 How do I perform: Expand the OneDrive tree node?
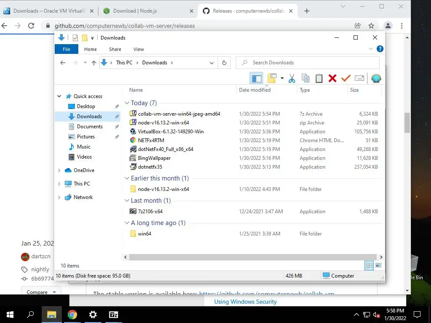[59, 171]
